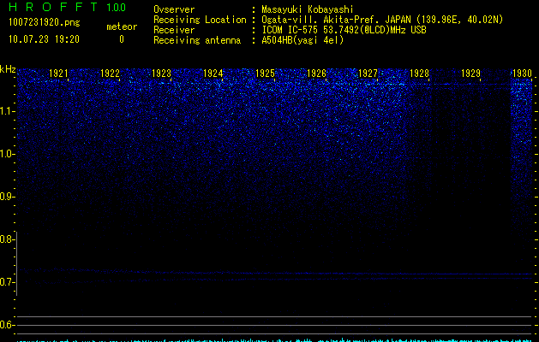Click the 1.0 kHz axis label
The image size is (539, 342).
click(7, 154)
